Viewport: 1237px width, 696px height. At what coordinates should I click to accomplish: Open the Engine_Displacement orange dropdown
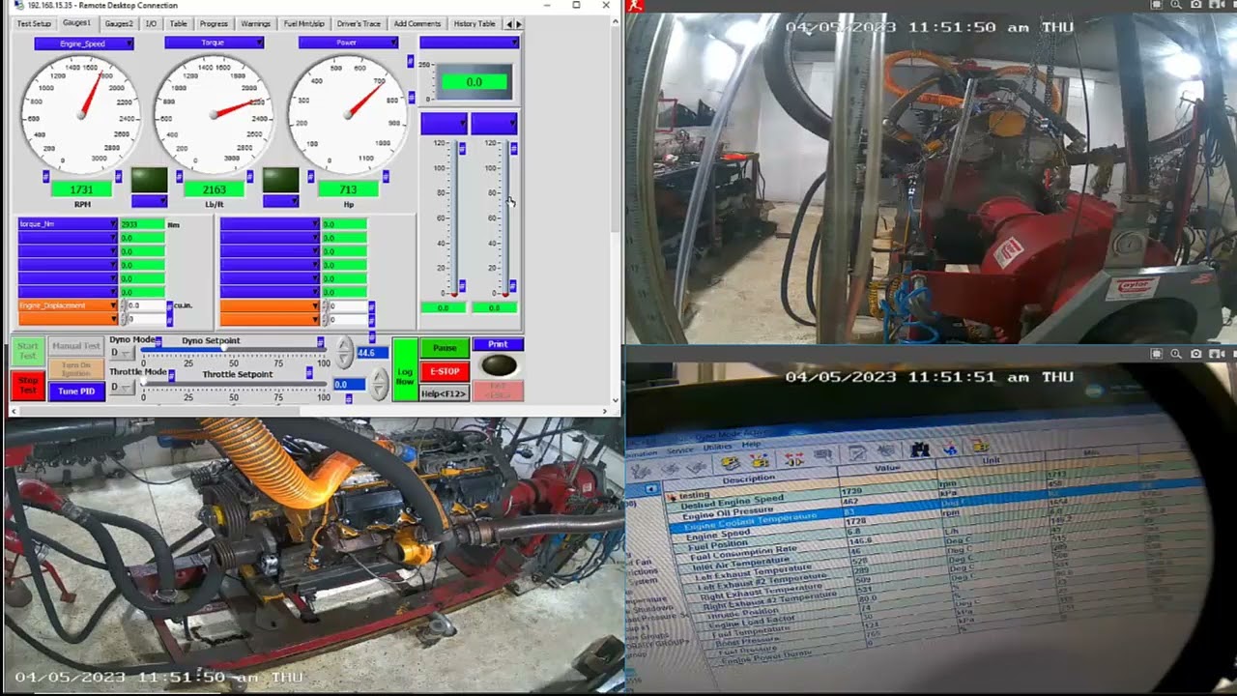point(68,305)
